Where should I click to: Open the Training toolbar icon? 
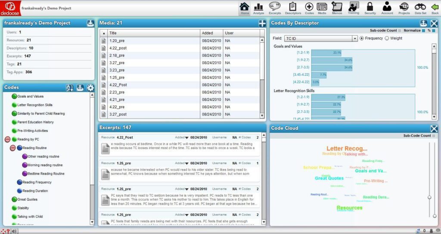[x=353, y=8]
